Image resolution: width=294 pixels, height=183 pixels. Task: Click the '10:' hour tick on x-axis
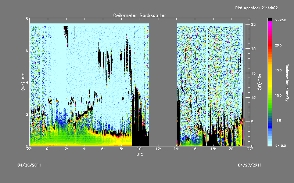tap(140, 149)
